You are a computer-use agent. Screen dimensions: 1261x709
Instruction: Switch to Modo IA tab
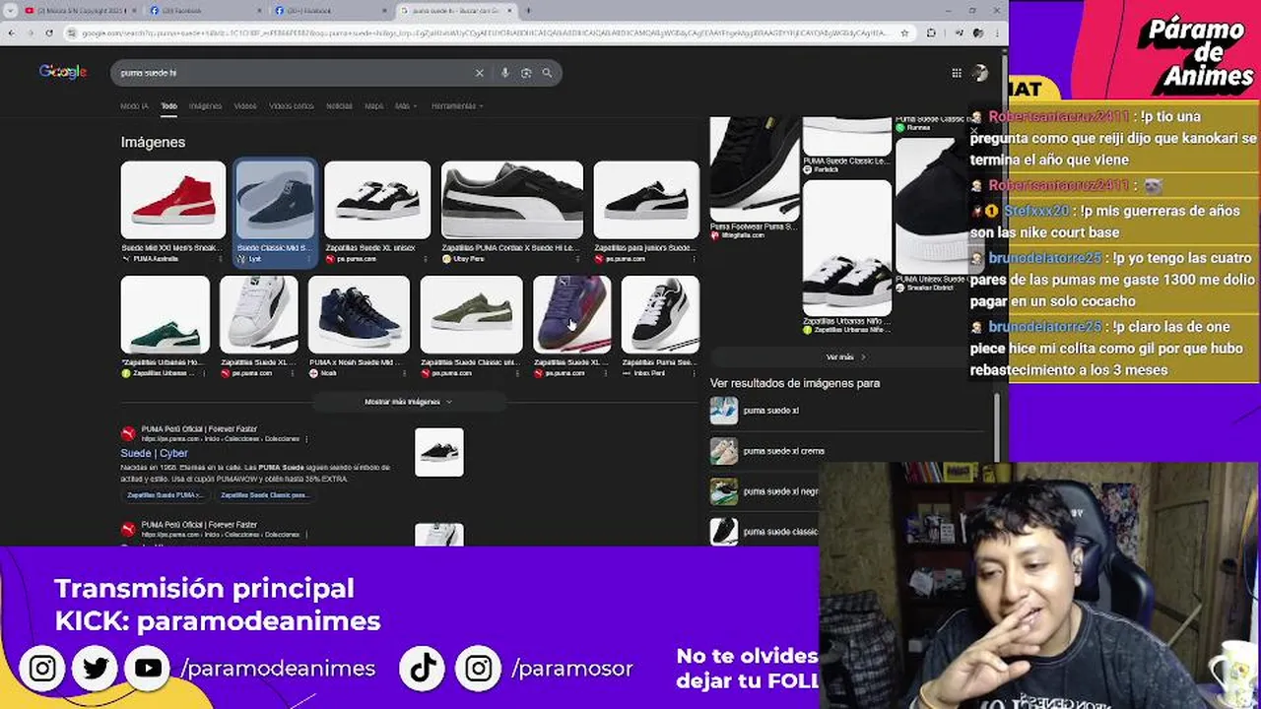(134, 105)
